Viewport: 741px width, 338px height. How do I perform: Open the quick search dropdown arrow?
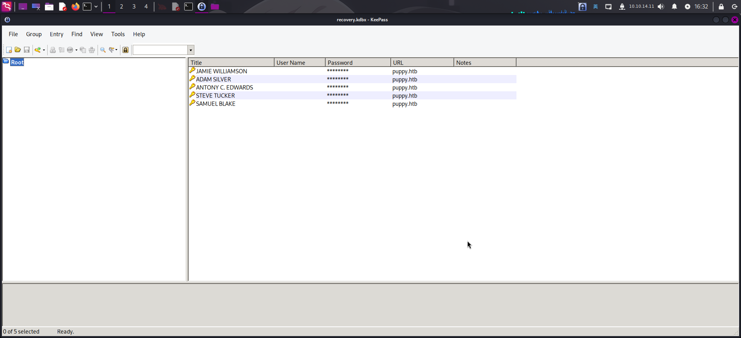coord(191,50)
